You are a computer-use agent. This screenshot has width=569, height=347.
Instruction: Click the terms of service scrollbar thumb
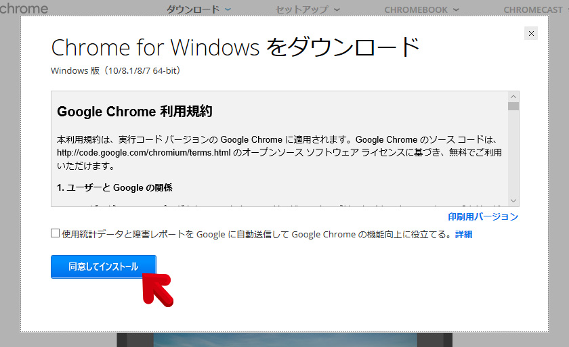513,106
